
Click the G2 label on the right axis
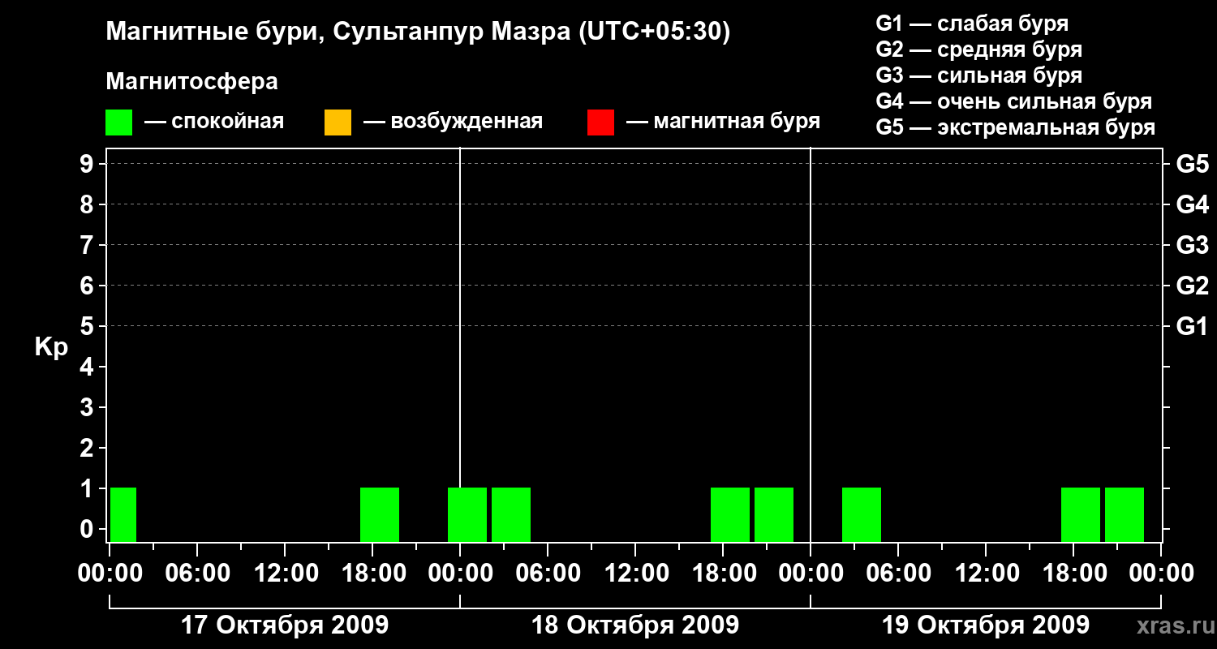click(x=1192, y=286)
